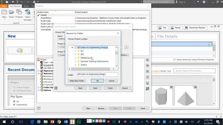This screenshot has width=223, height=125.
Task: Click the Inventor icon on the taskbar
Action: click(72, 122)
